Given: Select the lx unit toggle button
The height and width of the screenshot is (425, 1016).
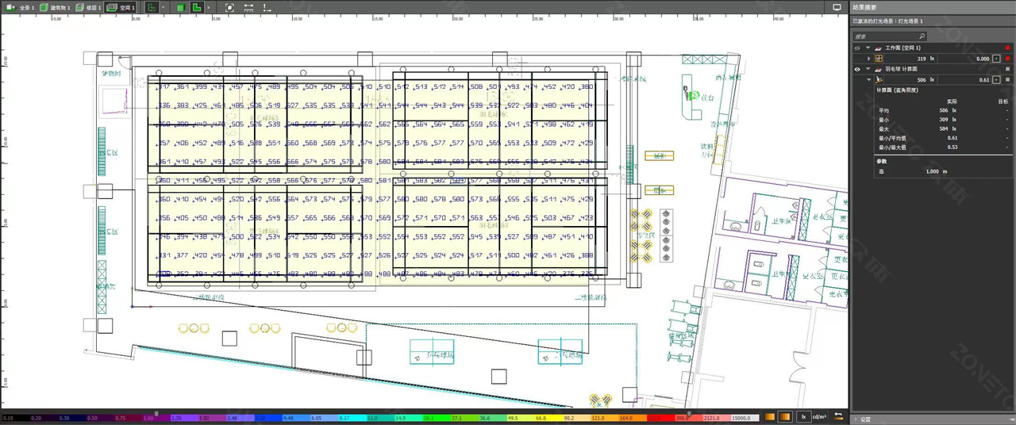Looking at the screenshot, I should point(803,417).
